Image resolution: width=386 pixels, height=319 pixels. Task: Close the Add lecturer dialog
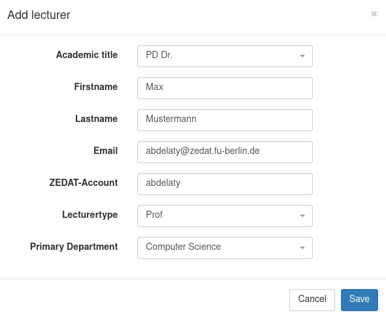[374, 14]
